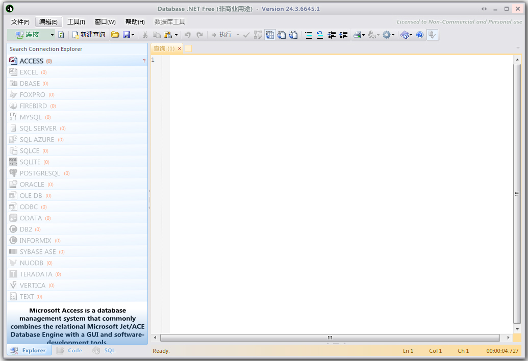Switch to the Explorer bottom tab

coord(29,351)
